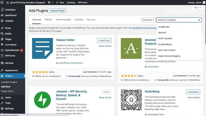The width and height of the screenshot is (206, 116).
Task: Click the Classic Editor plugin thumbnail
Action: [x=42, y=48]
